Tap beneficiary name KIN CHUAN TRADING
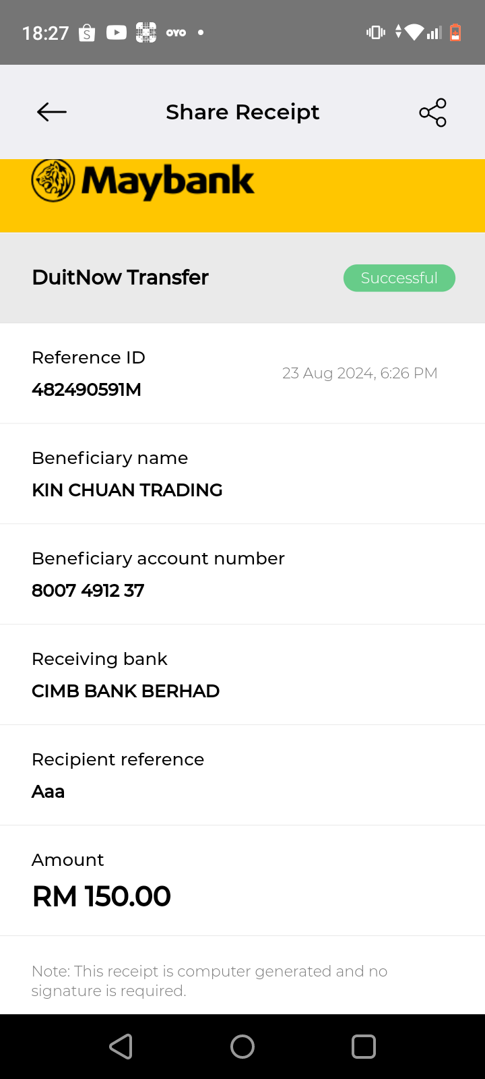Screen dimensions: 485x1079 (x=127, y=490)
